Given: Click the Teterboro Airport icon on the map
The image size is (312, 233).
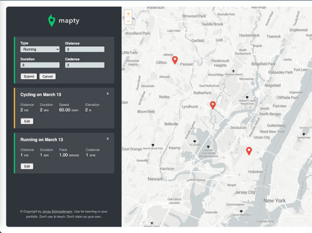Looking at the screenshot, I should coord(233,71).
